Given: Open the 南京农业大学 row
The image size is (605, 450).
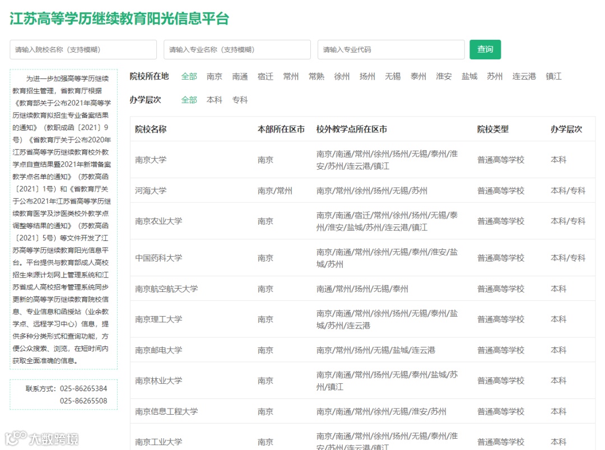Looking at the screenshot, I should [362, 221].
